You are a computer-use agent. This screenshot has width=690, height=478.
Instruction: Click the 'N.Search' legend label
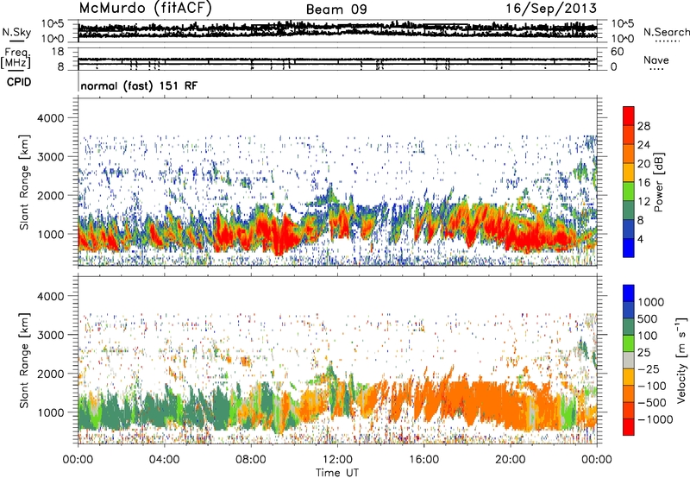(666, 32)
